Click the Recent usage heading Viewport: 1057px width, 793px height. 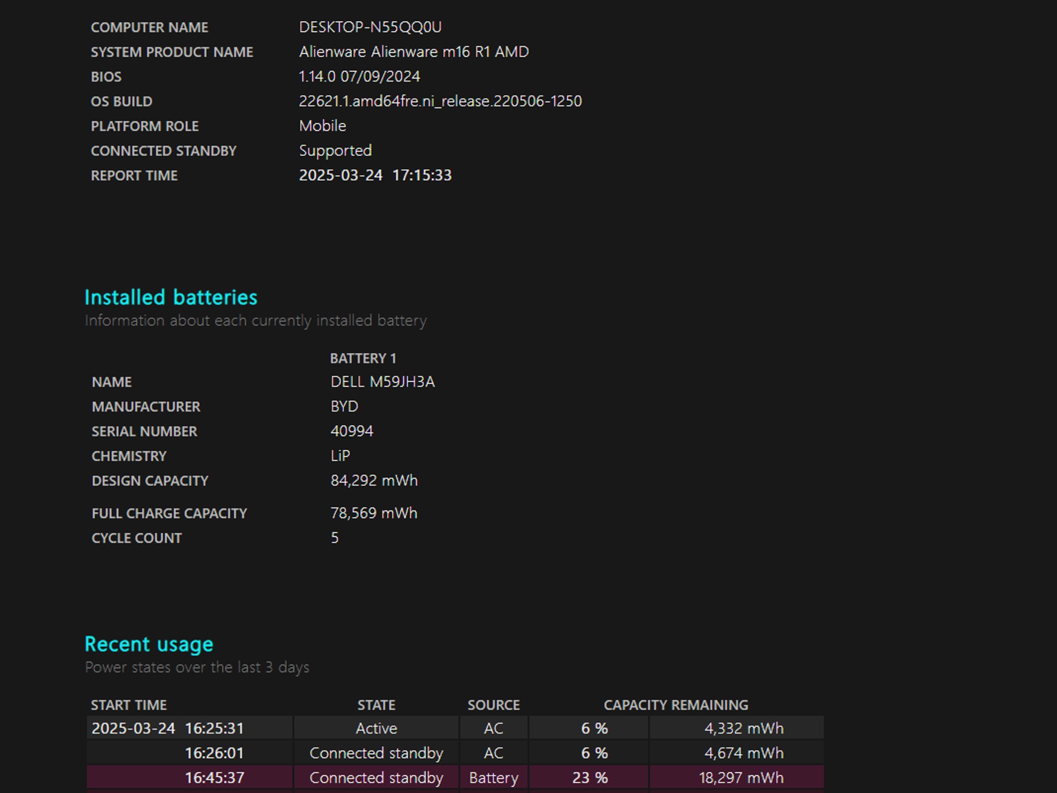[x=149, y=644]
